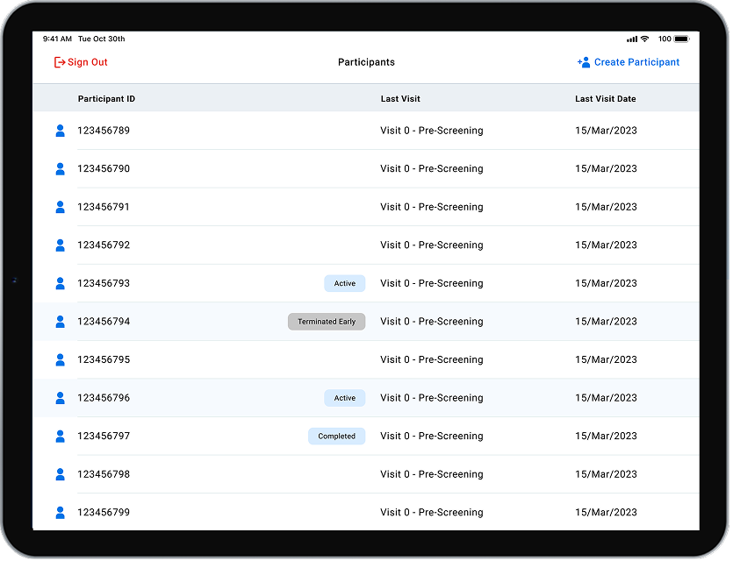
Task: Open participant row 123456790
Action: pyautogui.click(x=368, y=169)
